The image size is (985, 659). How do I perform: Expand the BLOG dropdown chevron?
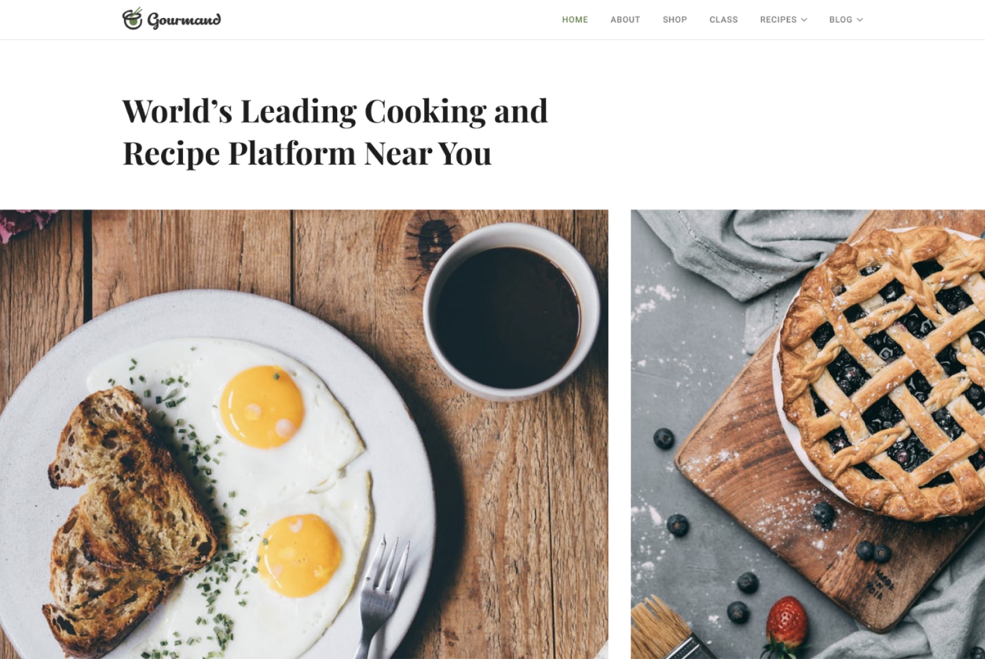[x=860, y=20]
